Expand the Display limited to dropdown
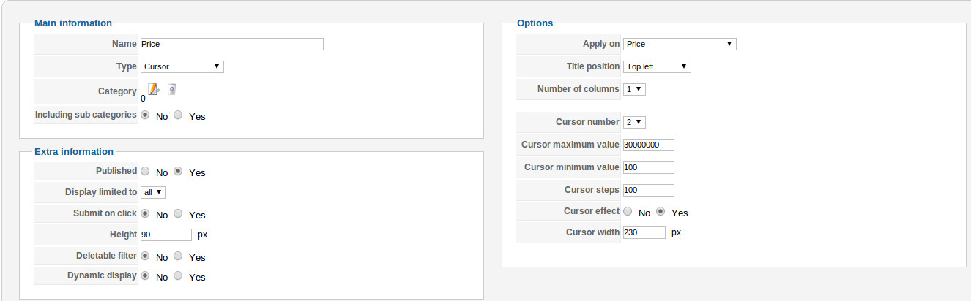The height and width of the screenshot is (301, 971). [154, 192]
